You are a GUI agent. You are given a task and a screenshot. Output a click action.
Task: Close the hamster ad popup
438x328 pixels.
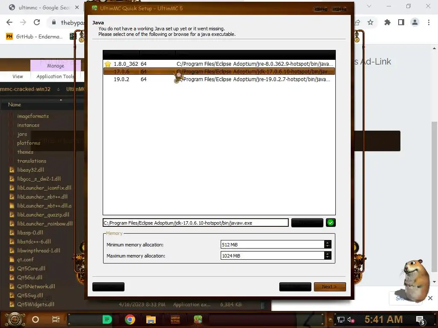point(430,298)
